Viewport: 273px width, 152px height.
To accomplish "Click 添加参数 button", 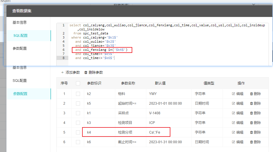I will 70,72.
